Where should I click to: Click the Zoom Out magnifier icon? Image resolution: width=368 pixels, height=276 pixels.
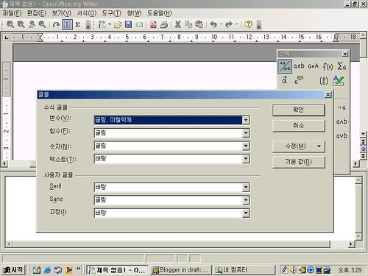coord(21,24)
